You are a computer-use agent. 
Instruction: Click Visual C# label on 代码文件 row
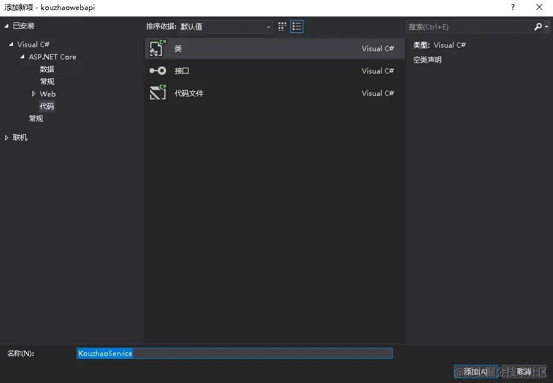click(x=378, y=94)
